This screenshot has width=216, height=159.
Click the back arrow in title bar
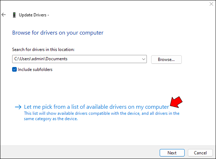[x=4, y=15]
